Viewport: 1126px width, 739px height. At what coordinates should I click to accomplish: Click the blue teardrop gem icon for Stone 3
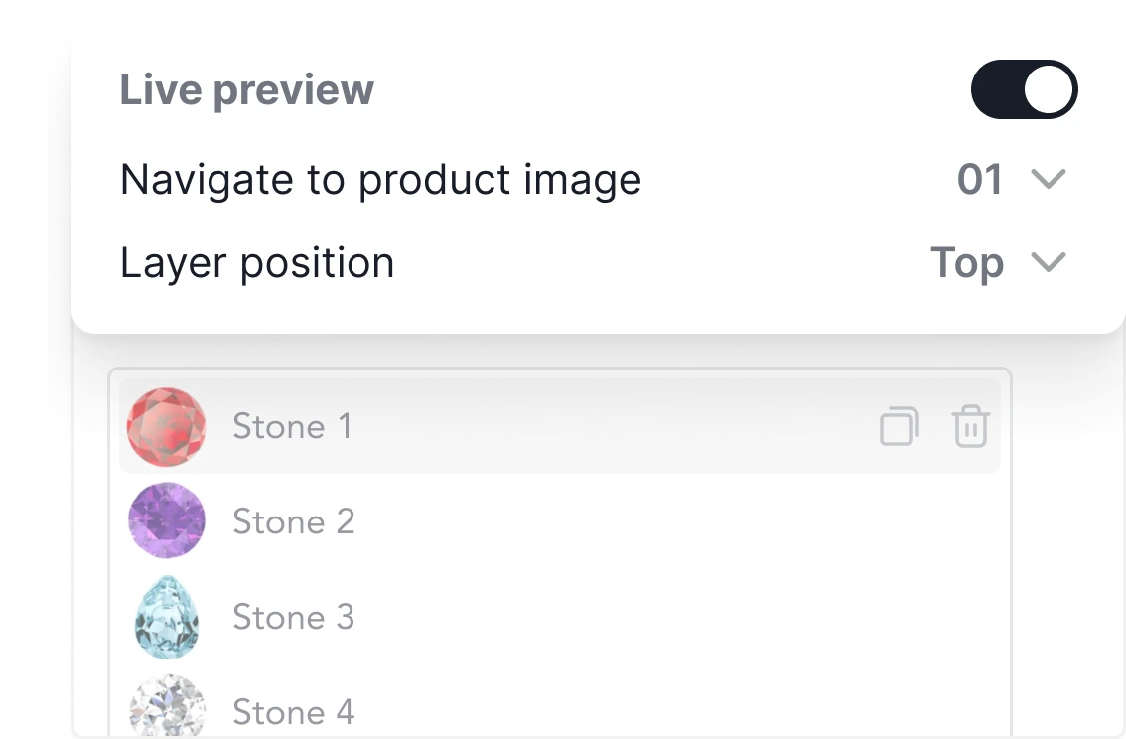click(166, 616)
